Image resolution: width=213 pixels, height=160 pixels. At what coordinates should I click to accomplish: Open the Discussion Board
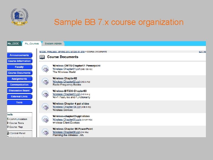tap(20, 91)
